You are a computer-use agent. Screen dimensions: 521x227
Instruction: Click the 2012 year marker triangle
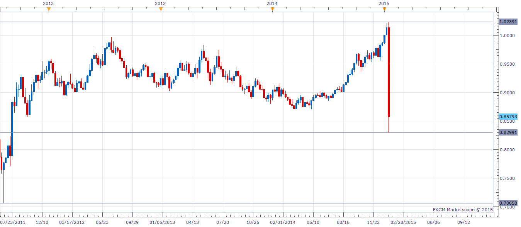[x=49, y=10]
